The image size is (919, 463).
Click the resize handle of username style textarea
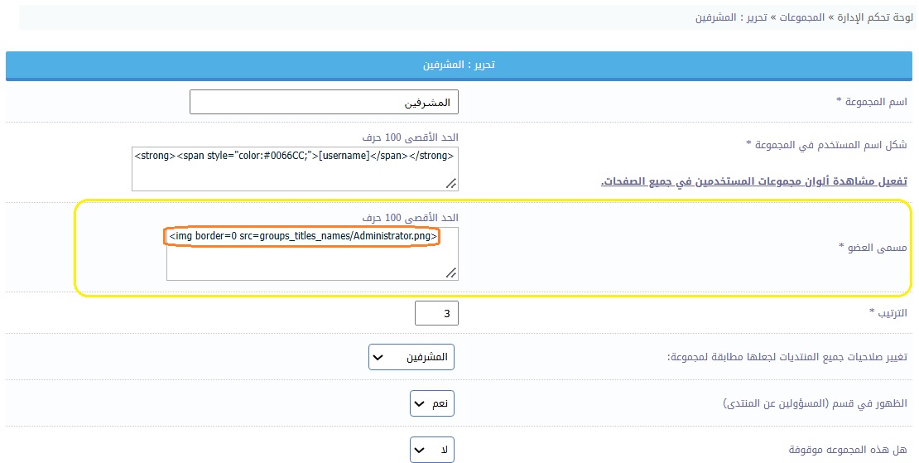[450, 183]
